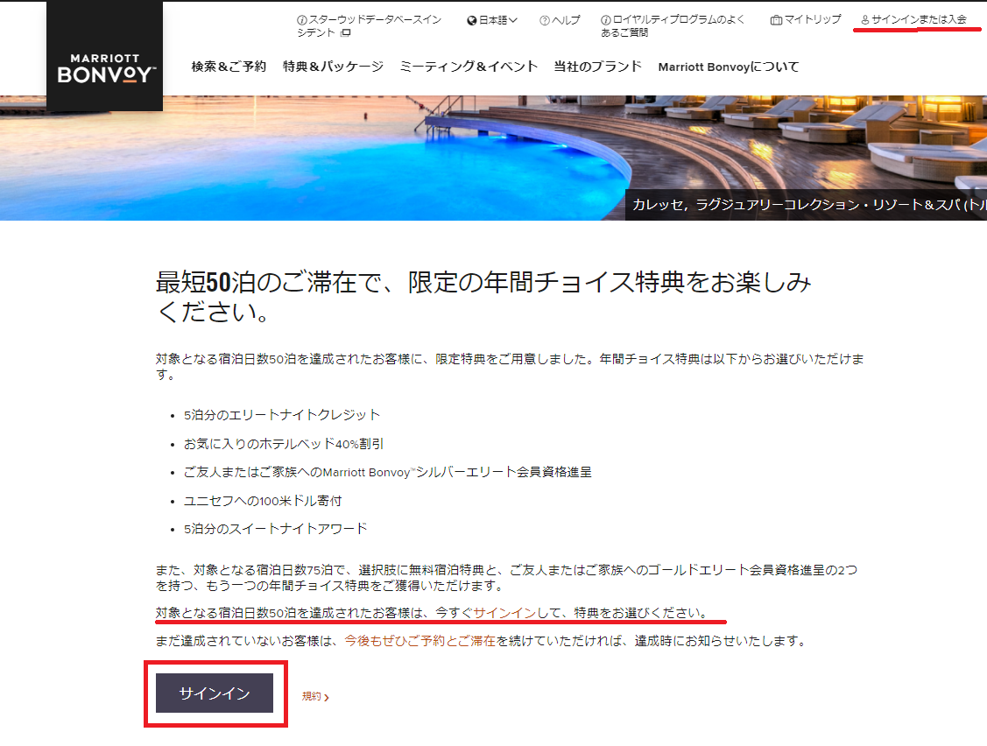Click the inline サインイン link in paragraph
The width and height of the screenshot is (987, 746).
click(x=504, y=613)
